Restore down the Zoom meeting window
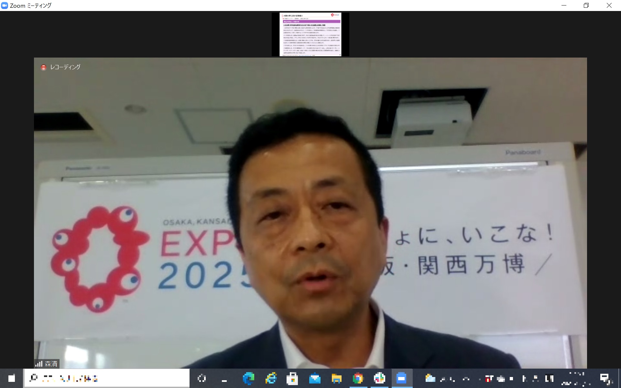Viewport: 621px width, 388px height. [x=586, y=5]
